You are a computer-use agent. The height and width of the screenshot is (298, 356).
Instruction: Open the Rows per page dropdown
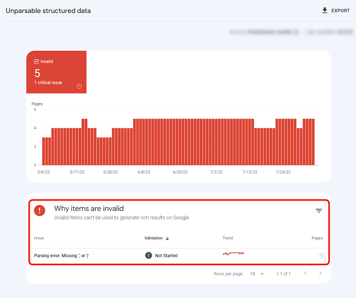click(257, 274)
